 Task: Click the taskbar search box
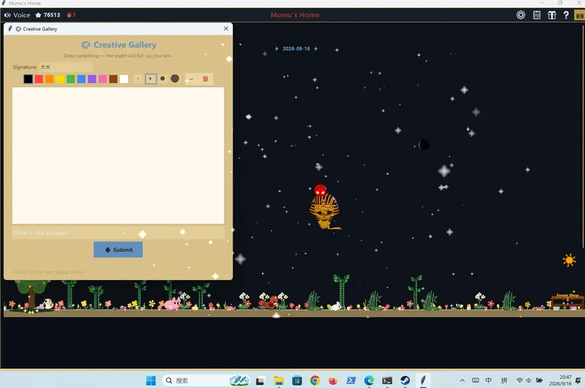pos(206,380)
